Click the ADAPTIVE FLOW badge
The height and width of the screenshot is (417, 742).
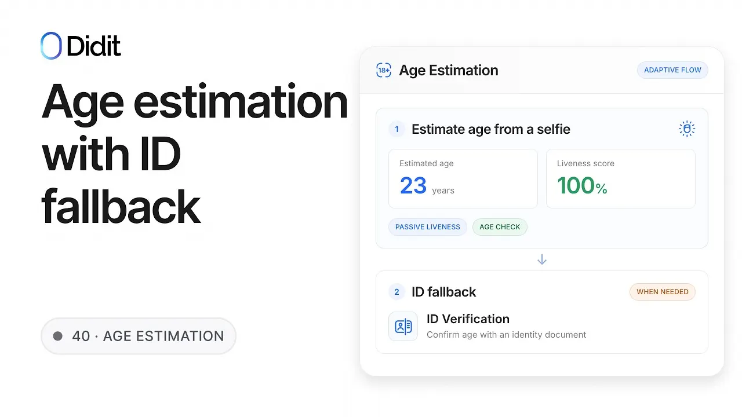672,70
